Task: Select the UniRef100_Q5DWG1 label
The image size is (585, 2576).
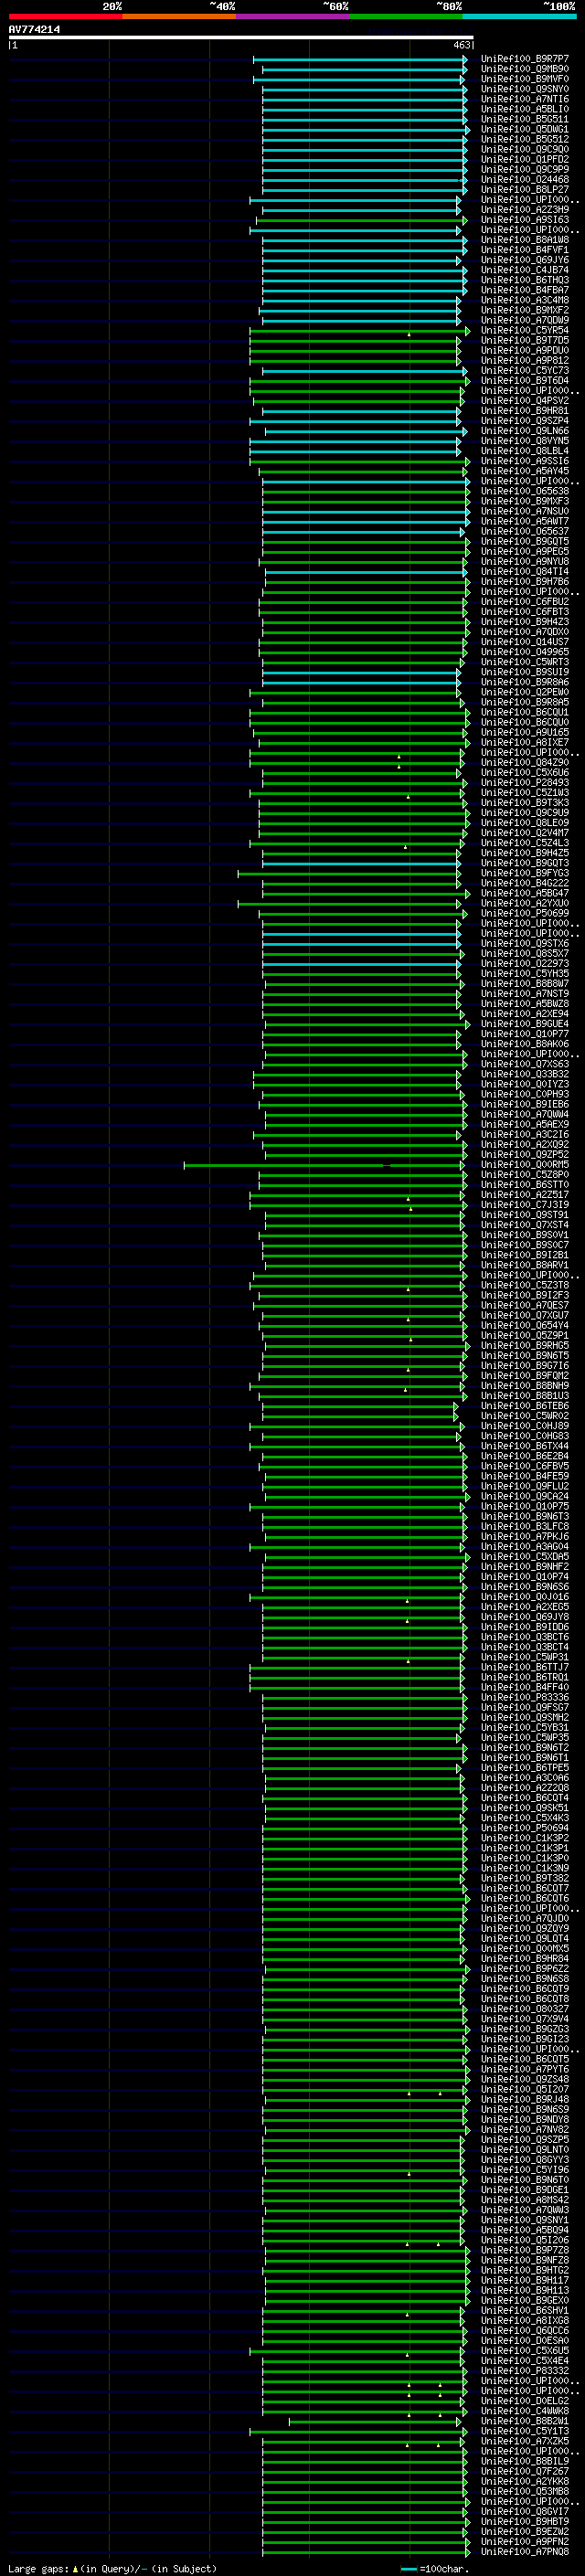Action: [525, 129]
